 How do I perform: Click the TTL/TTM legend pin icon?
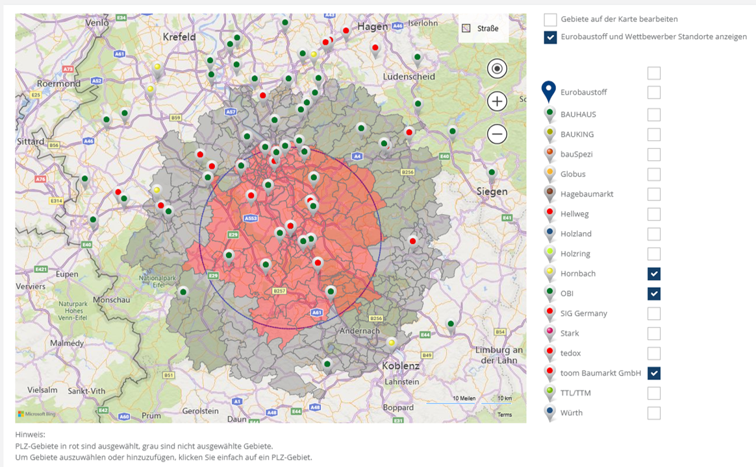[549, 393]
